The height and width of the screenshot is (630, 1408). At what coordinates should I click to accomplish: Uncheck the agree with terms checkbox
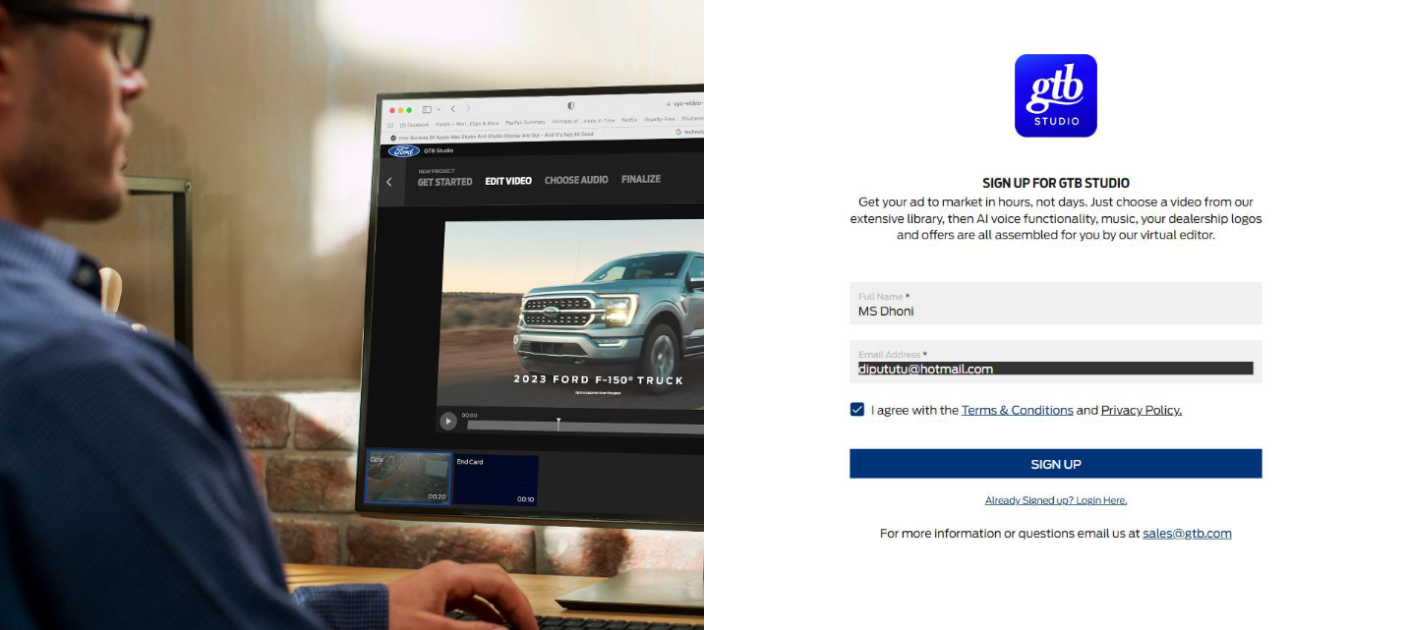pos(857,410)
